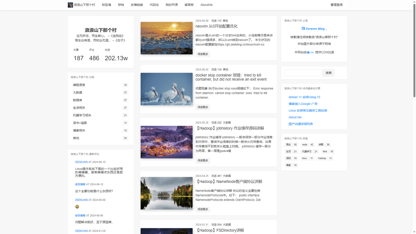Click 阅读更多 under the jobhistory article
416x234 pixels.
point(203,161)
